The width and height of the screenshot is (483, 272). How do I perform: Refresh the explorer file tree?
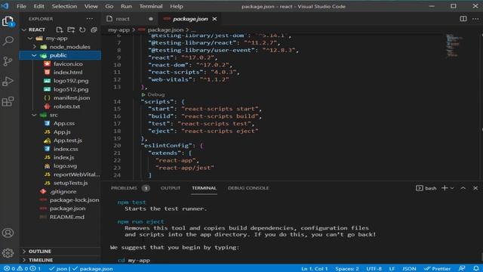pyautogui.click(x=82, y=29)
